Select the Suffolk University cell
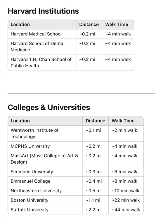Viewport: 163px width, 224px height. pyautogui.click(x=45, y=210)
